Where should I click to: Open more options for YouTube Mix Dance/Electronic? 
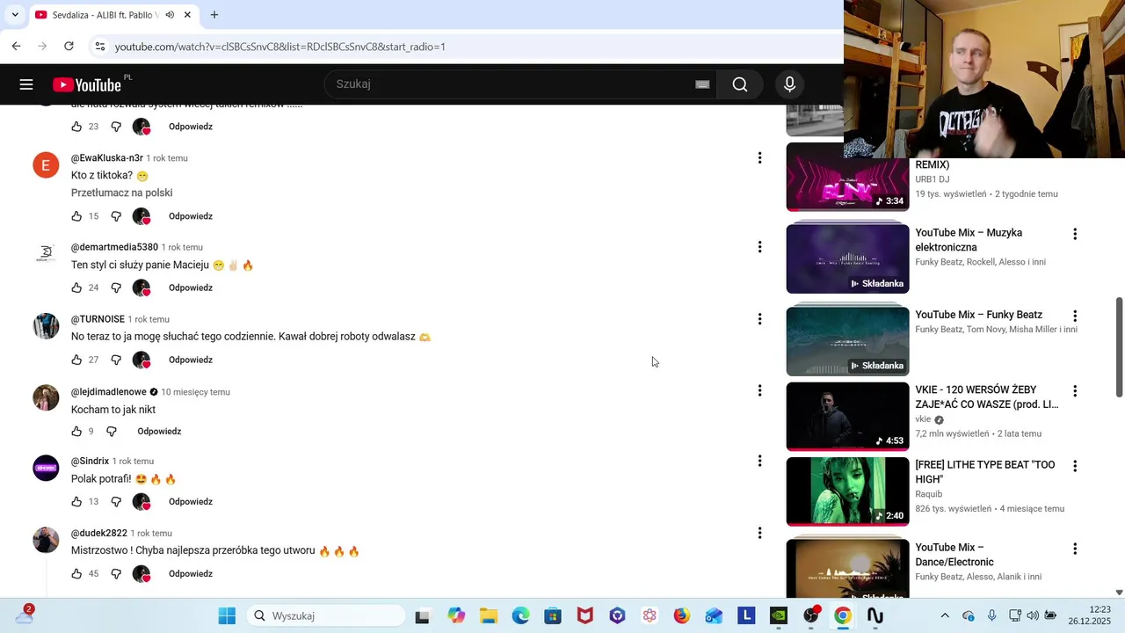pos(1074,549)
